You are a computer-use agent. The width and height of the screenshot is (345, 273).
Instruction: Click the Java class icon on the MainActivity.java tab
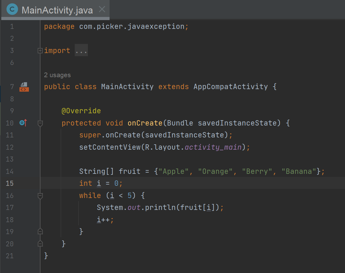(x=12, y=9)
